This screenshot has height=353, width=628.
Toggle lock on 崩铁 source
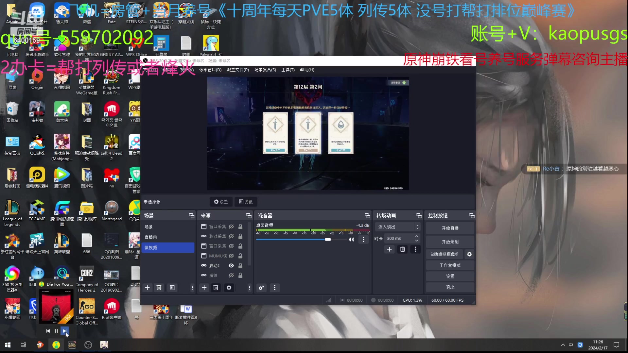[240, 276]
